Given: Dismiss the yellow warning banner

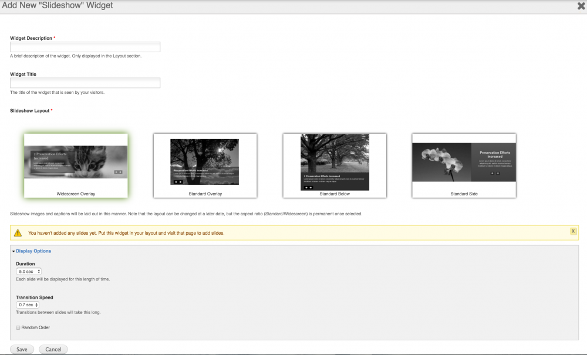Looking at the screenshot, I should [x=573, y=231].
